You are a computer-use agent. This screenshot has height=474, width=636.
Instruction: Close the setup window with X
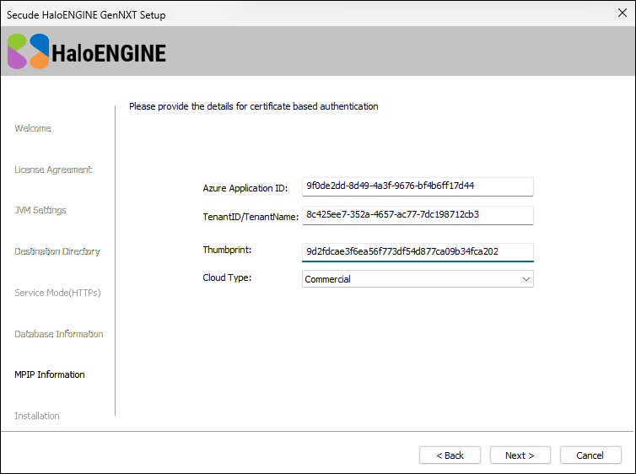(623, 13)
